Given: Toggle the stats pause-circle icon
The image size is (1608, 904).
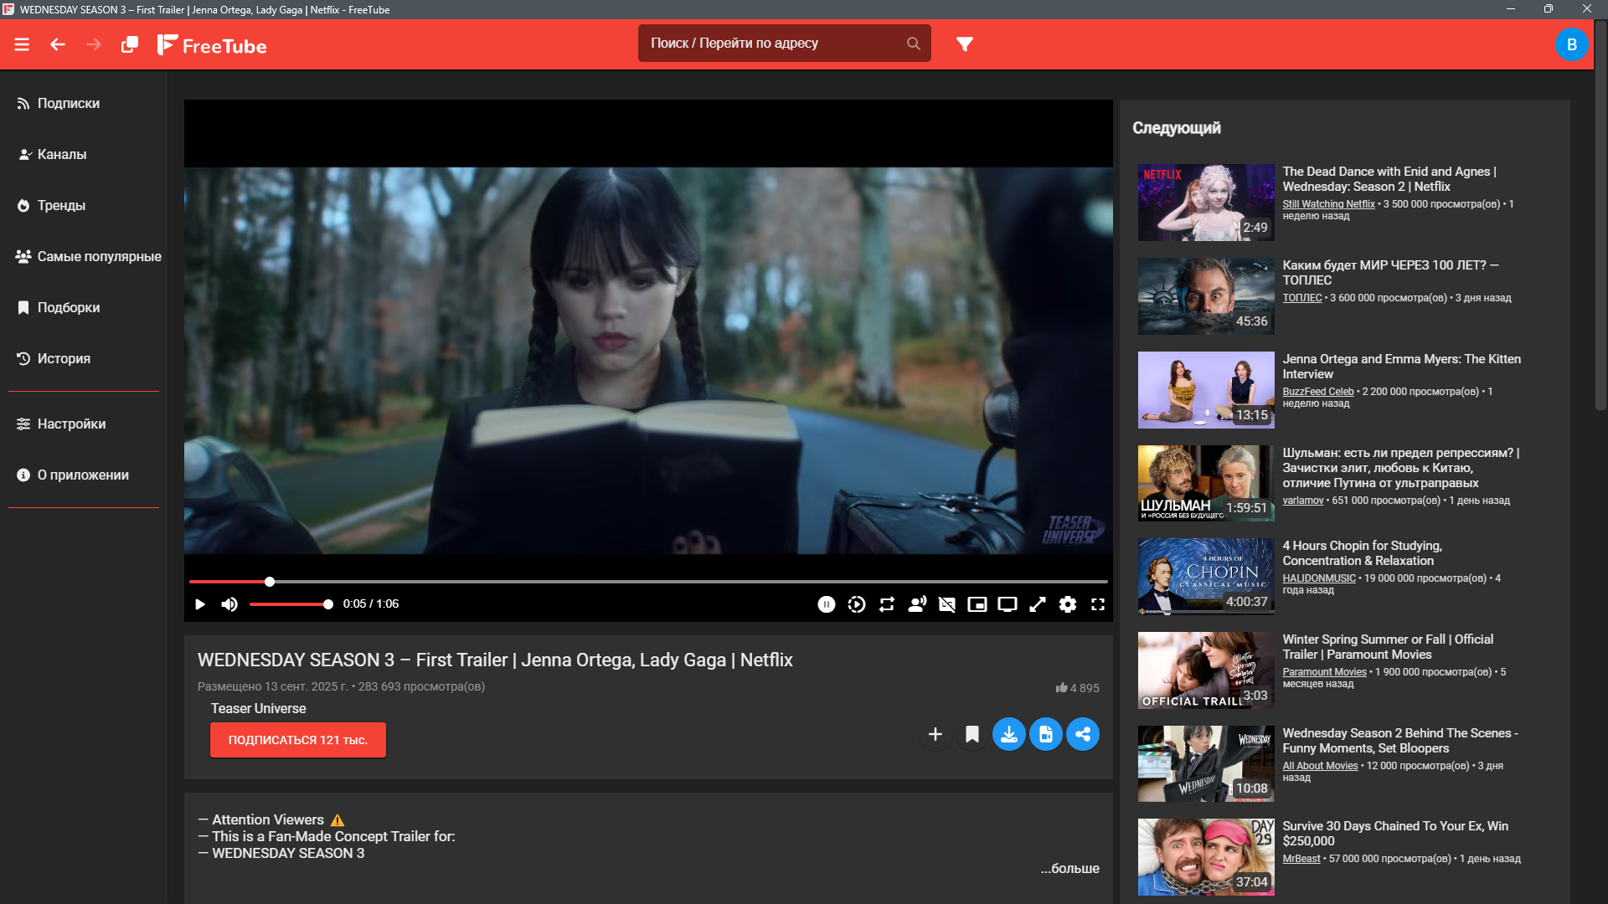Looking at the screenshot, I should (x=827, y=604).
